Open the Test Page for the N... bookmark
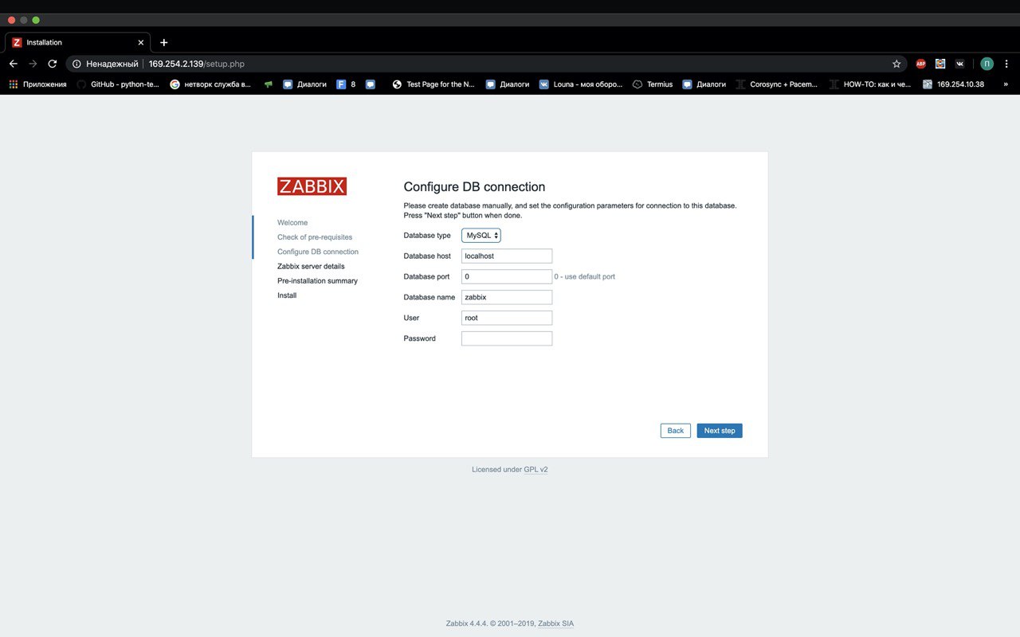Image resolution: width=1020 pixels, height=637 pixels. [433, 84]
